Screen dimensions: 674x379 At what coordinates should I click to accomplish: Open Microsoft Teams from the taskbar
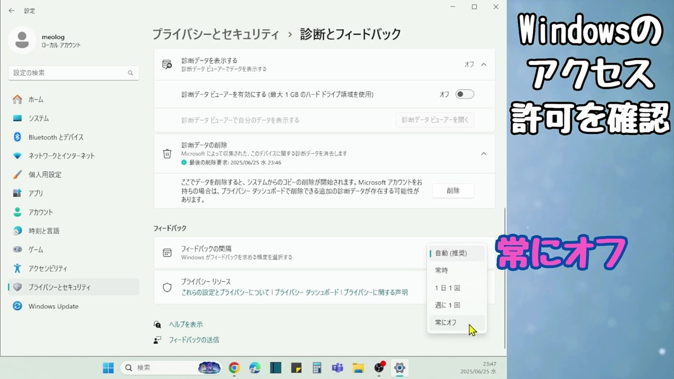(x=337, y=367)
